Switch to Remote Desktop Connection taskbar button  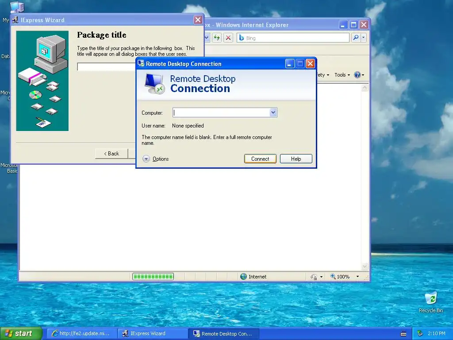point(223,334)
